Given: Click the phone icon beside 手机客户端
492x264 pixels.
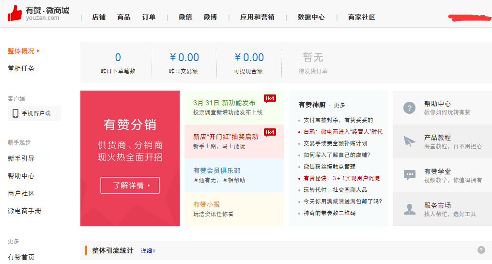Looking at the screenshot, I should click(15, 113).
